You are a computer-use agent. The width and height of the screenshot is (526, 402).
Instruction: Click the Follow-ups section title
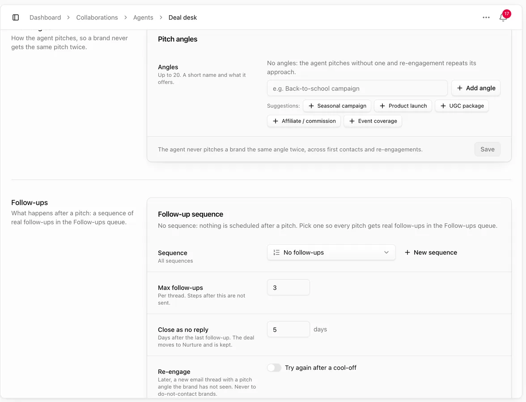pyautogui.click(x=30, y=203)
